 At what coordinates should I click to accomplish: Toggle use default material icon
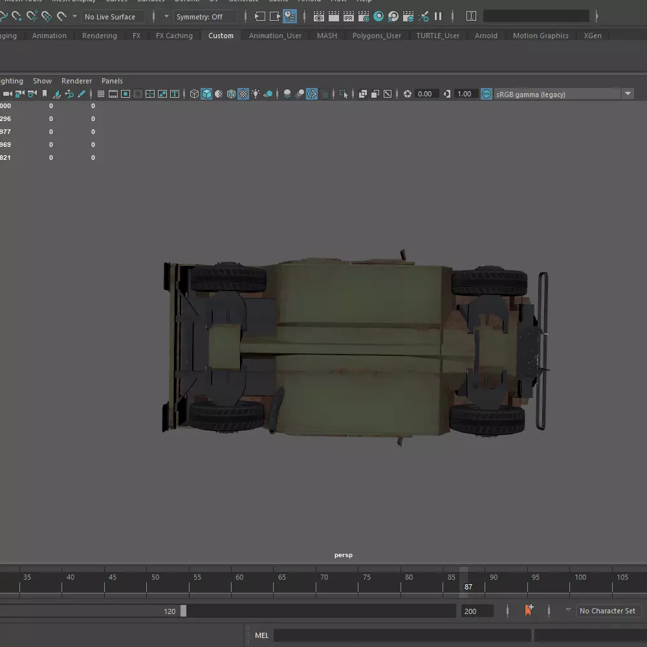tap(219, 94)
